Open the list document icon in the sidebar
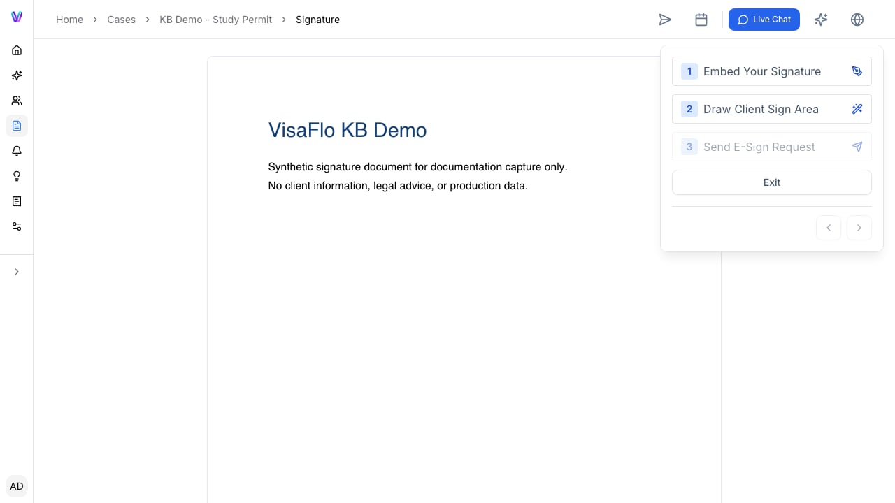The image size is (895, 503). [x=17, y=201]
